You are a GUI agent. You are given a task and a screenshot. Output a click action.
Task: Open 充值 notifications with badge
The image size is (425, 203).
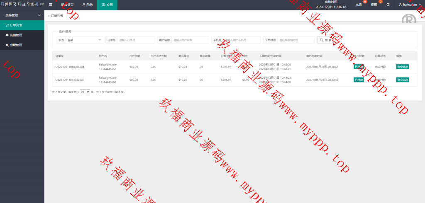click(x=359, y=5)
